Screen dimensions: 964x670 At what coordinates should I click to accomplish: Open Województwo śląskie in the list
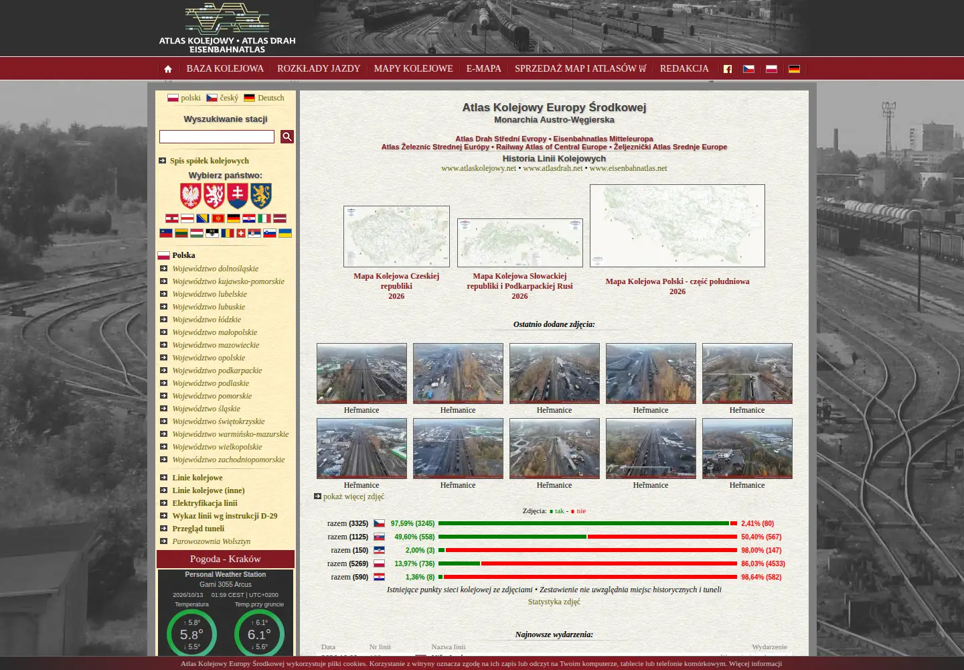[206, 409]
